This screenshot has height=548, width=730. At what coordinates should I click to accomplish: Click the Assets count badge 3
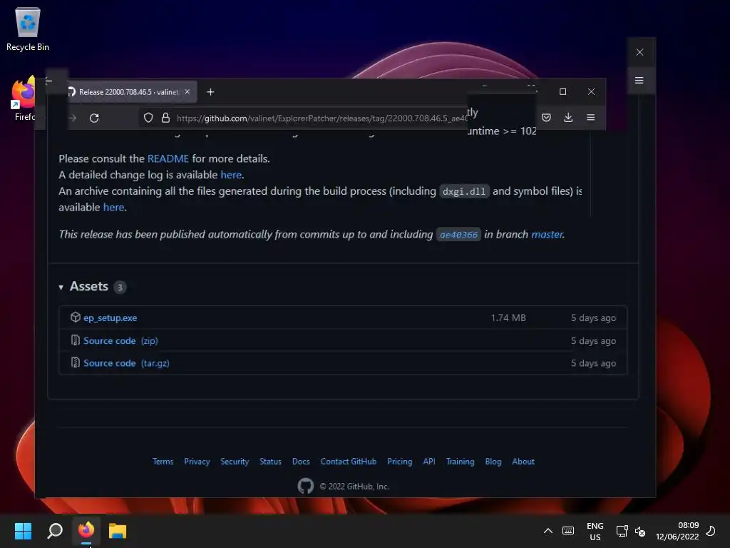pos(120,287)
